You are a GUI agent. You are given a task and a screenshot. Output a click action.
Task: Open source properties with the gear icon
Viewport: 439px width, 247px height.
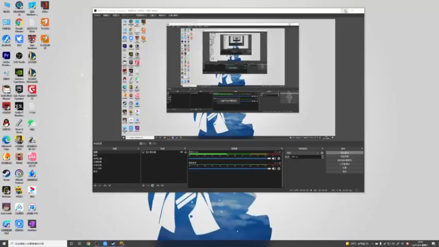coord(153,186)
